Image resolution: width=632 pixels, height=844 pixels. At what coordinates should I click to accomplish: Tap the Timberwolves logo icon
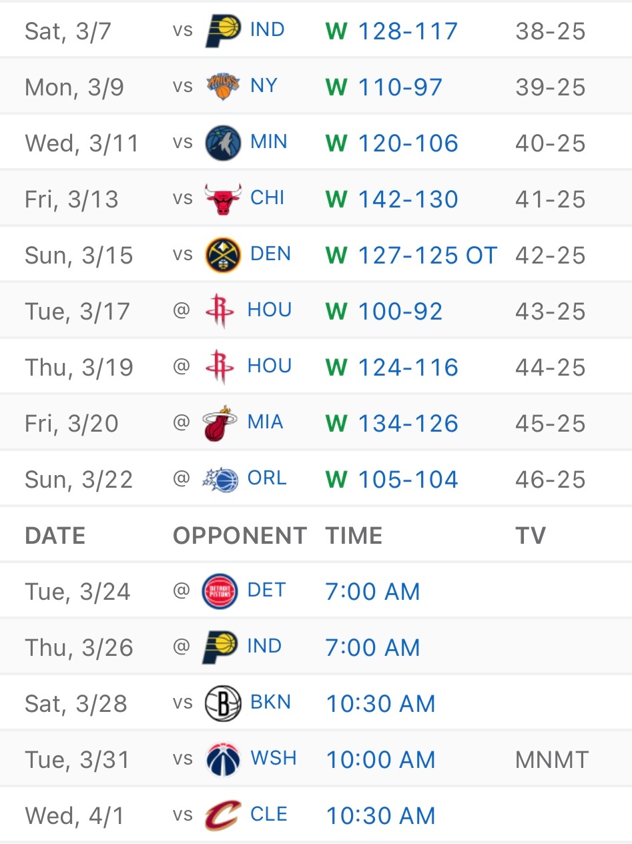[x=222, y=143]
